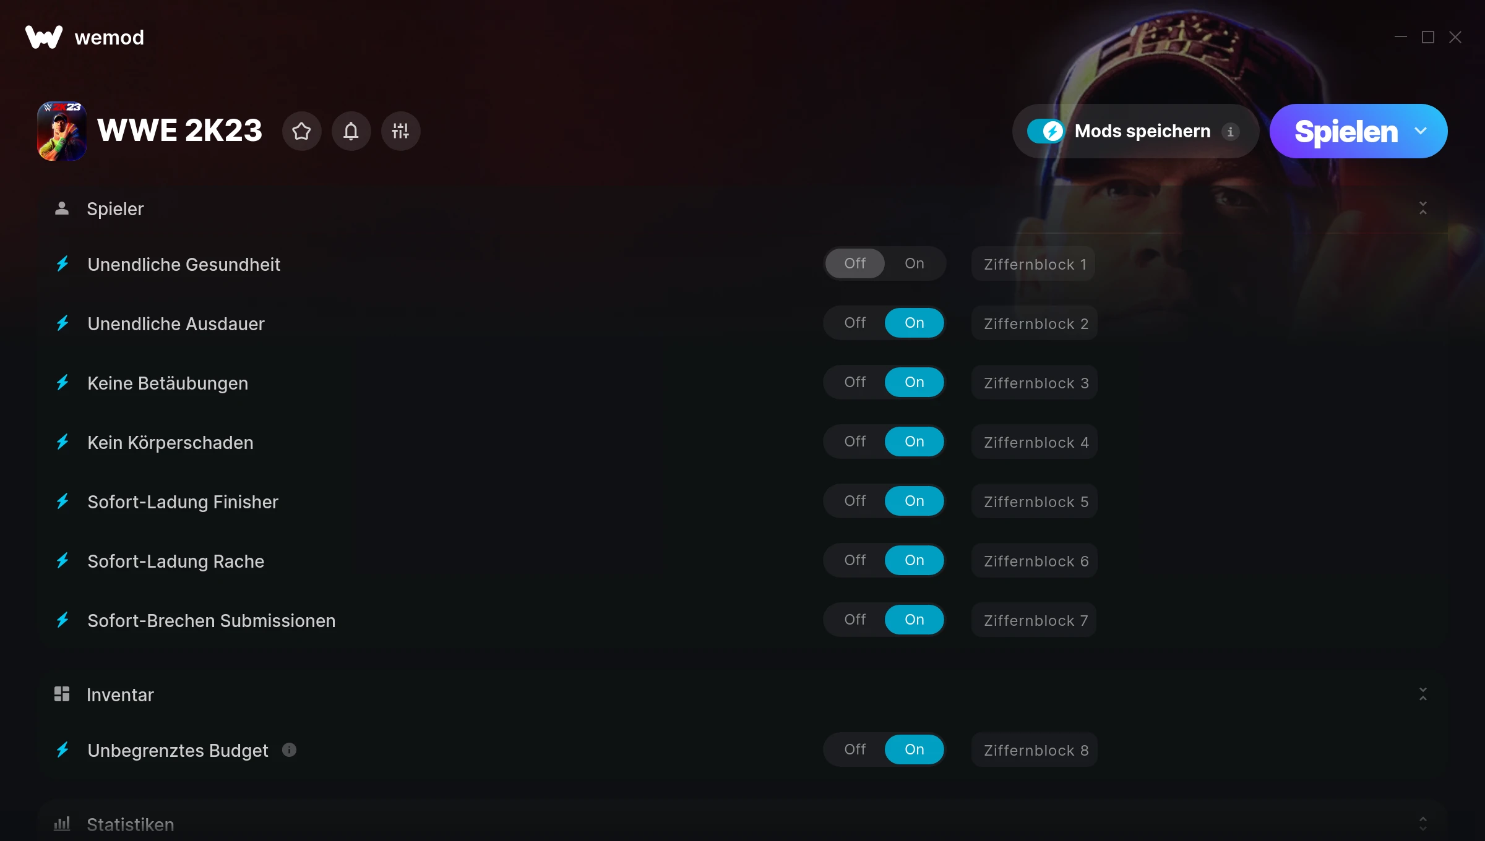Collapse the Inventar section

pos(1423,694)
